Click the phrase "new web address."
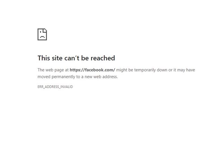 [x=101, y=77]
